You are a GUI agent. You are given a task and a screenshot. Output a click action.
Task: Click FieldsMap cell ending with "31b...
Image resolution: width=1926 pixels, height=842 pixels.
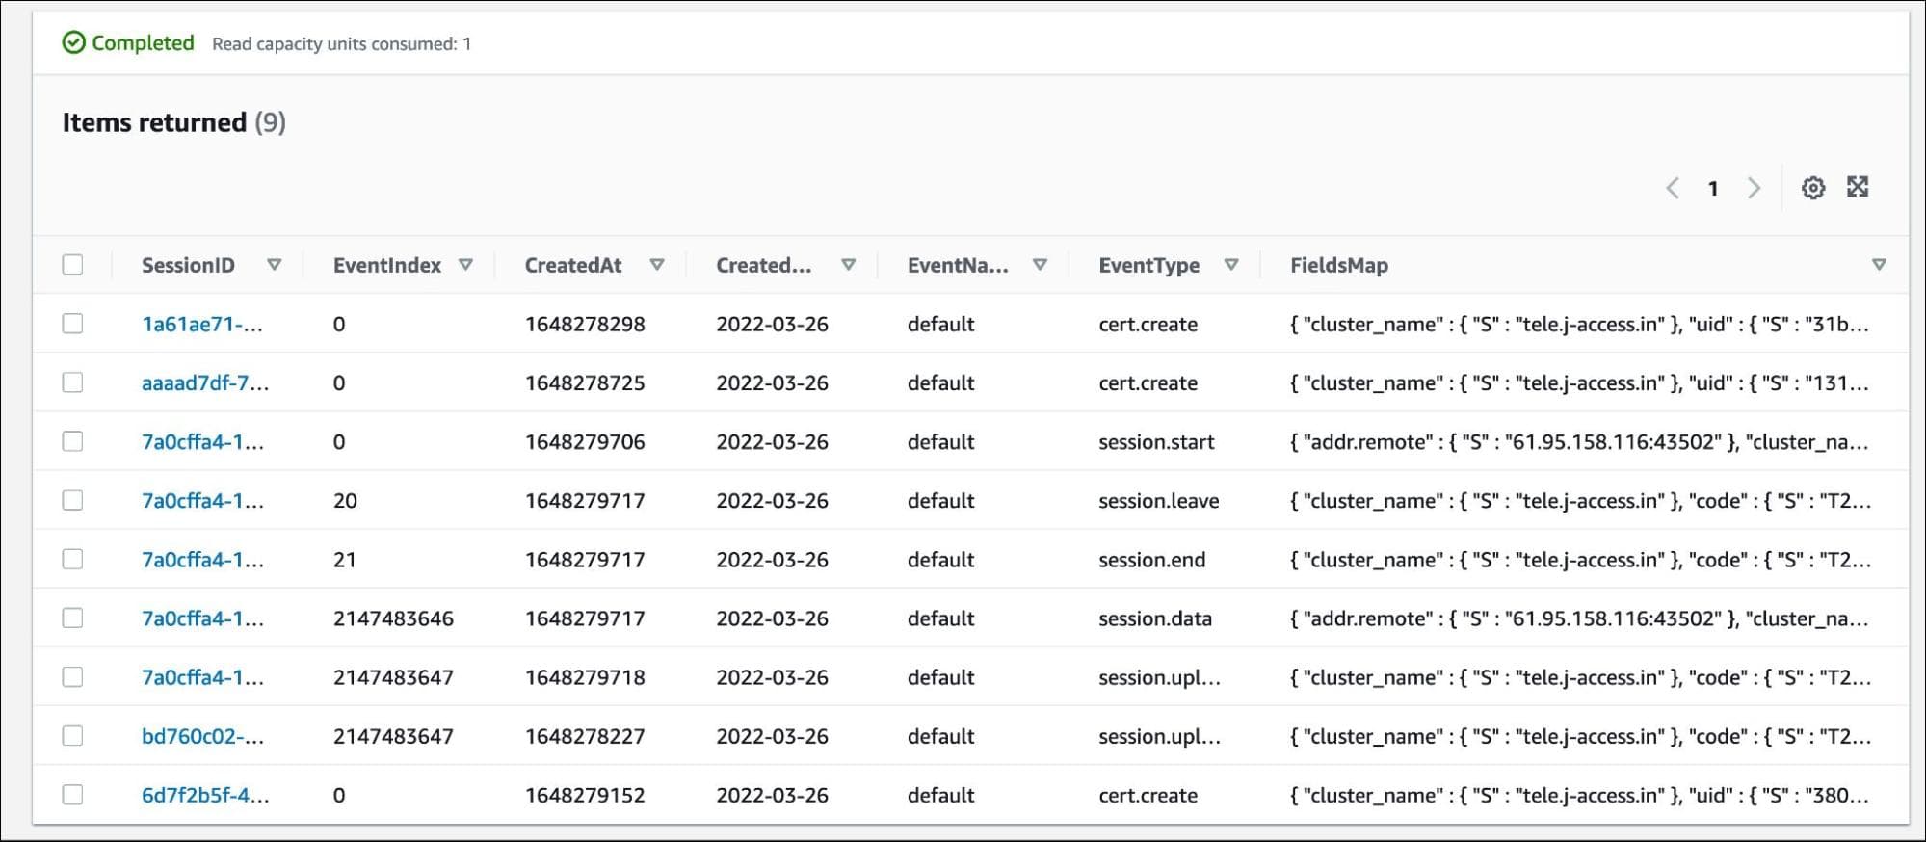click(1579, 325)
